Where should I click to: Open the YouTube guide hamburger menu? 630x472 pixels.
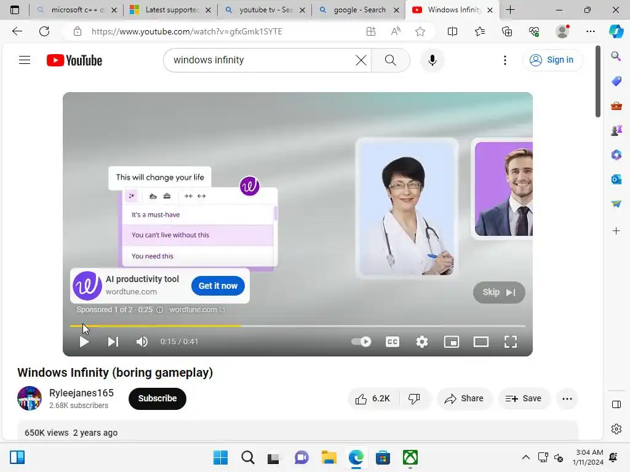point(25,60)
